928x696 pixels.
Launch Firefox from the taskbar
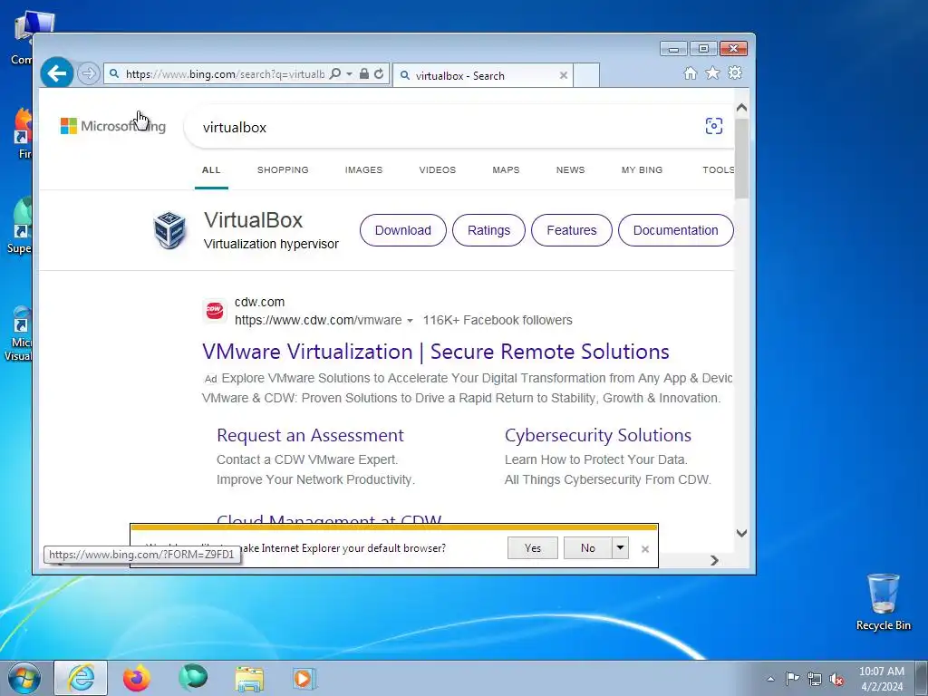[x=137, y=678]
